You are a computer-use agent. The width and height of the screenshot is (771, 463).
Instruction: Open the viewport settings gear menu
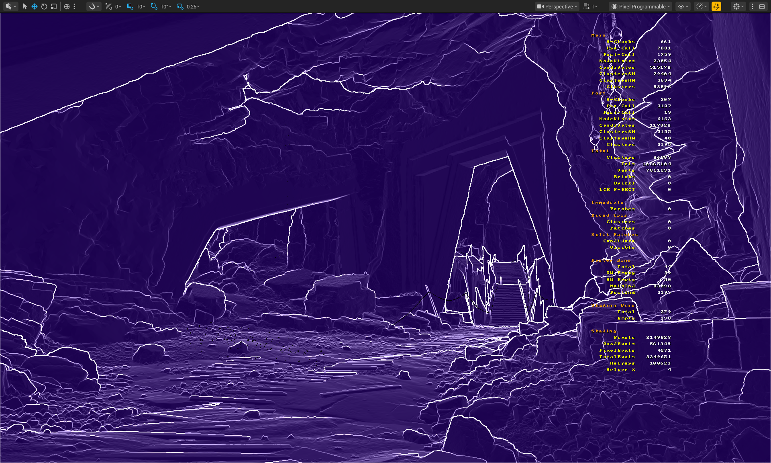736,6
